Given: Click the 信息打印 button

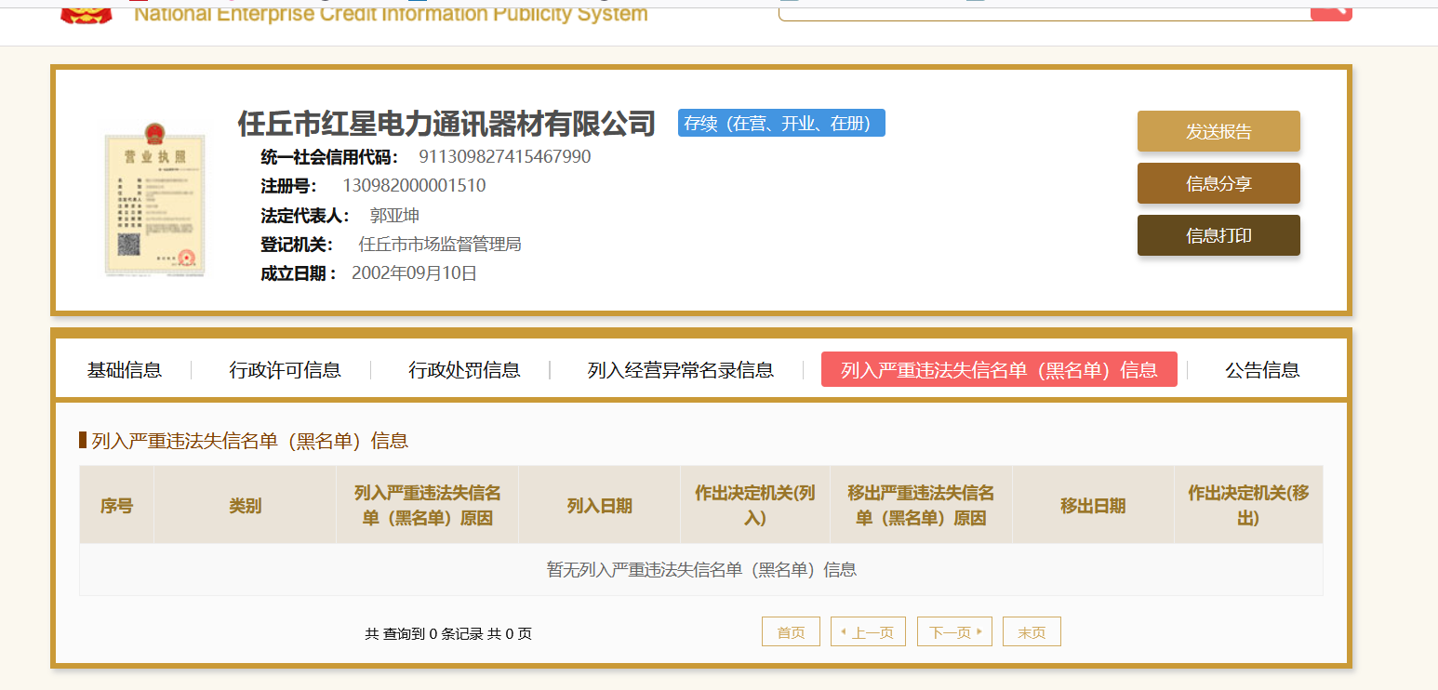Looking at the screenshot, I should click(1218, 235).
